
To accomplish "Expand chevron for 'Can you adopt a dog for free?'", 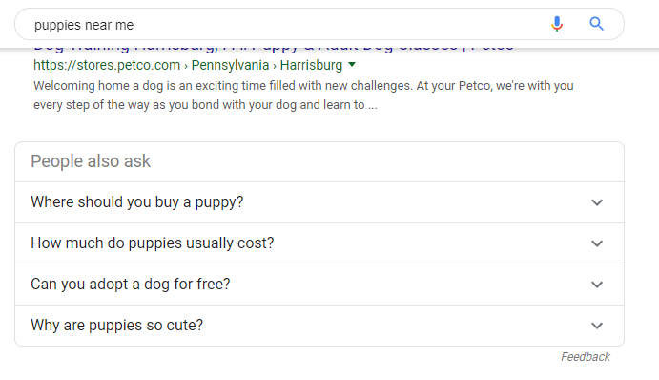I will [597, 285].
